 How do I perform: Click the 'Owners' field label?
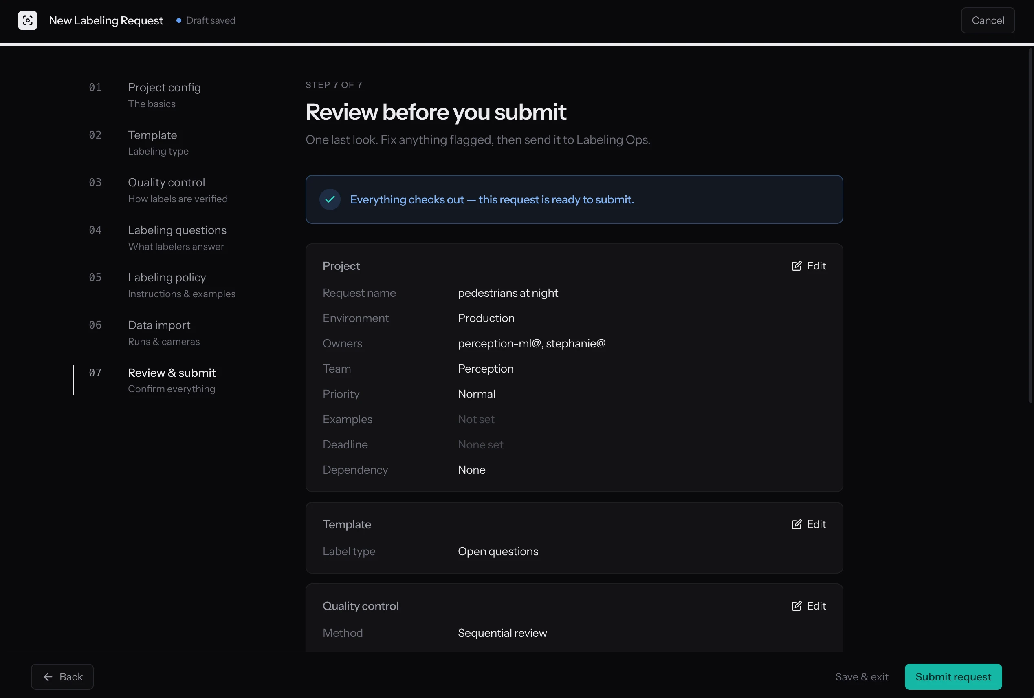[x=342, y=344]
